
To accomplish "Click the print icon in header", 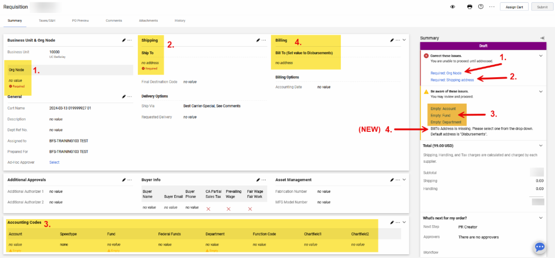I will [x=470, y=7].
